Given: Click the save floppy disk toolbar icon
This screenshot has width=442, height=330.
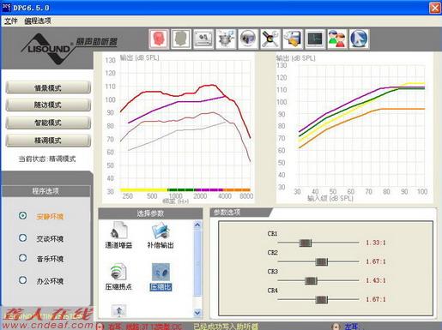Looking at the screenshot, I should click(293, 39).
